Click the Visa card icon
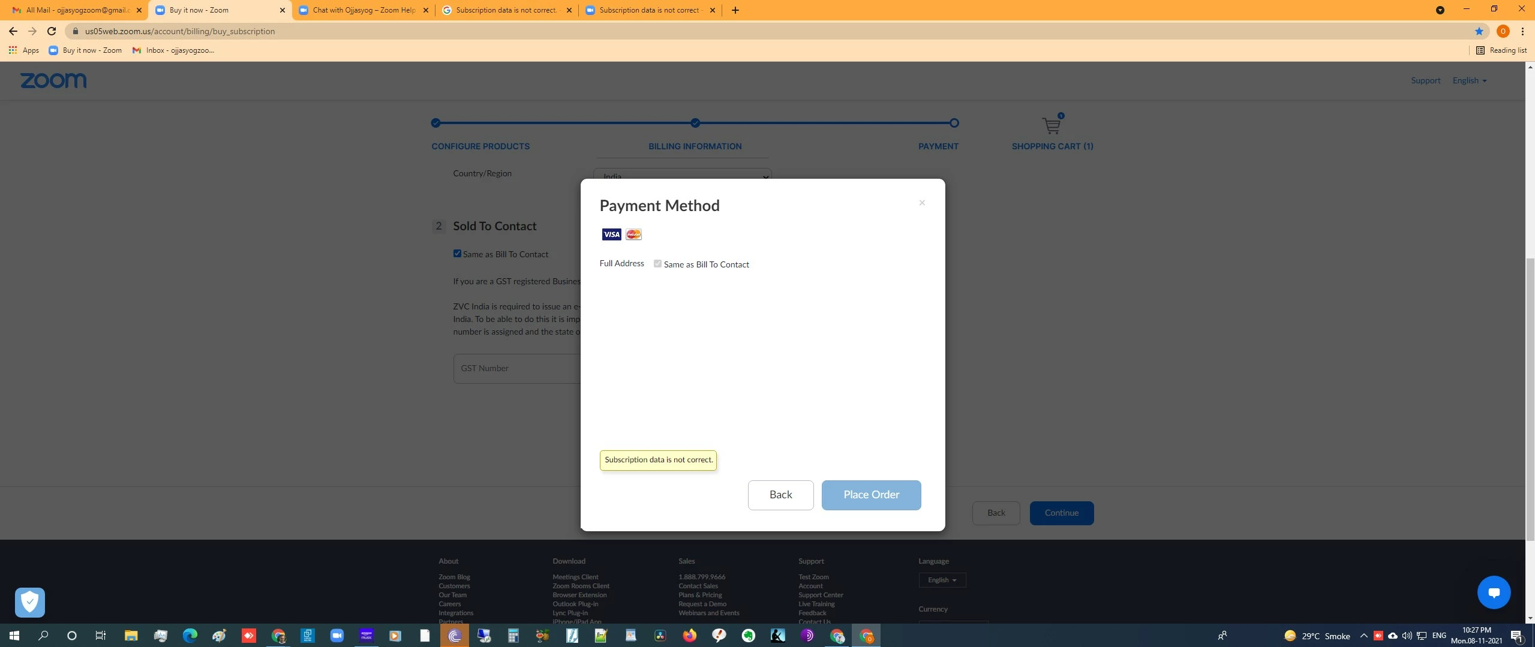This screenshot has width=1535, height=647. [x=611, y=234]
